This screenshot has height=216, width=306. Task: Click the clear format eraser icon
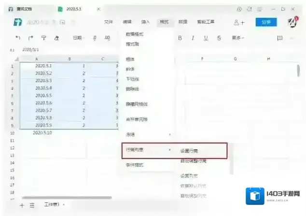pyautogui.click(x=56, y=38)
